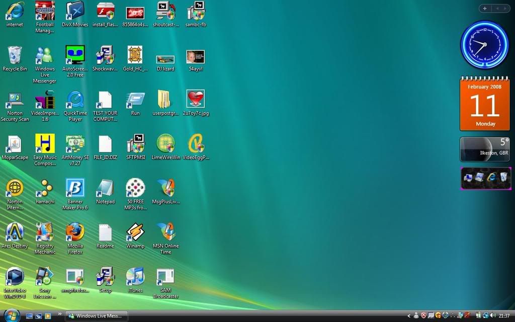Show hidden system tray icons arrow
515x322 pixels.
click(409, 316)
